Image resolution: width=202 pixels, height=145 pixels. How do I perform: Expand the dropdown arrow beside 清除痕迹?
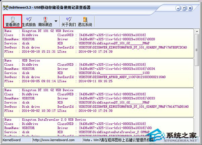tap(56, 21)
